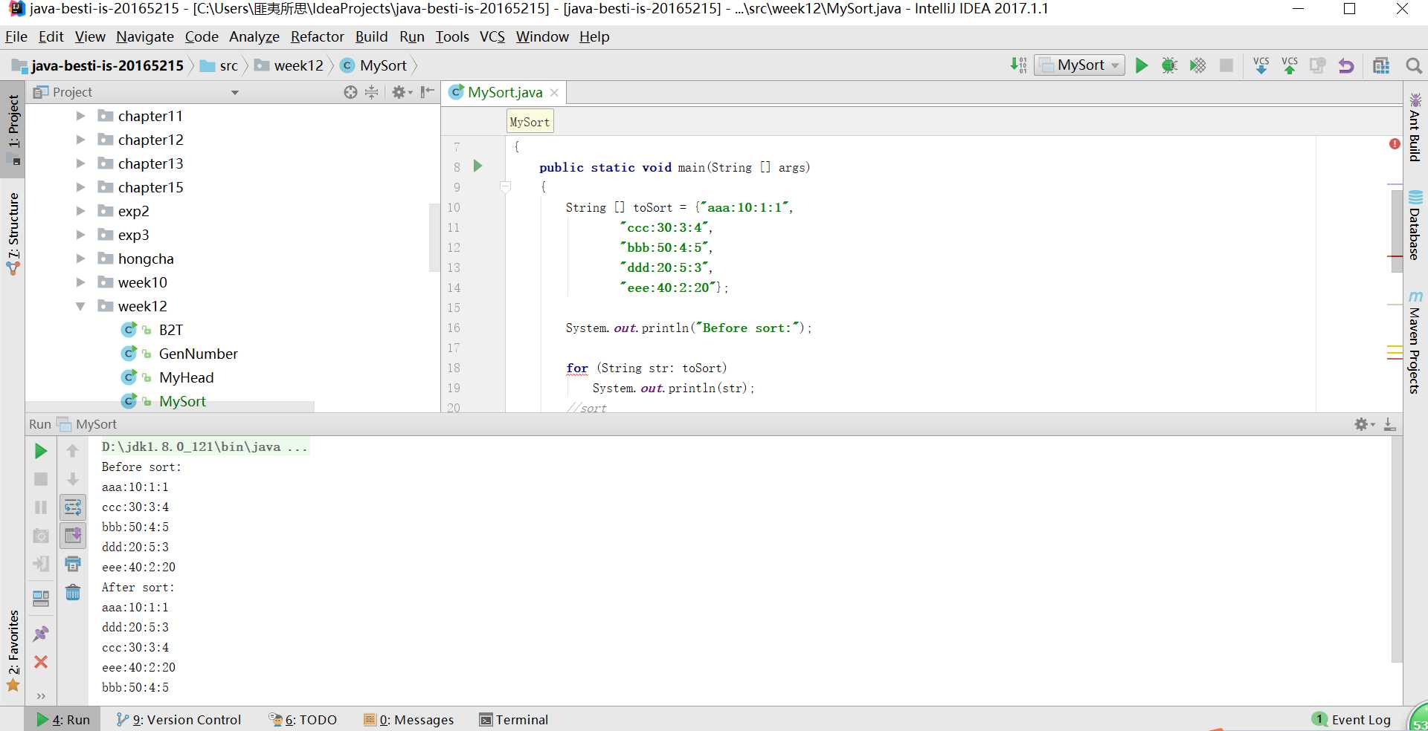Open Project panel settings gear
Viewport: 1428px width, 731px height.
(402, 92)
